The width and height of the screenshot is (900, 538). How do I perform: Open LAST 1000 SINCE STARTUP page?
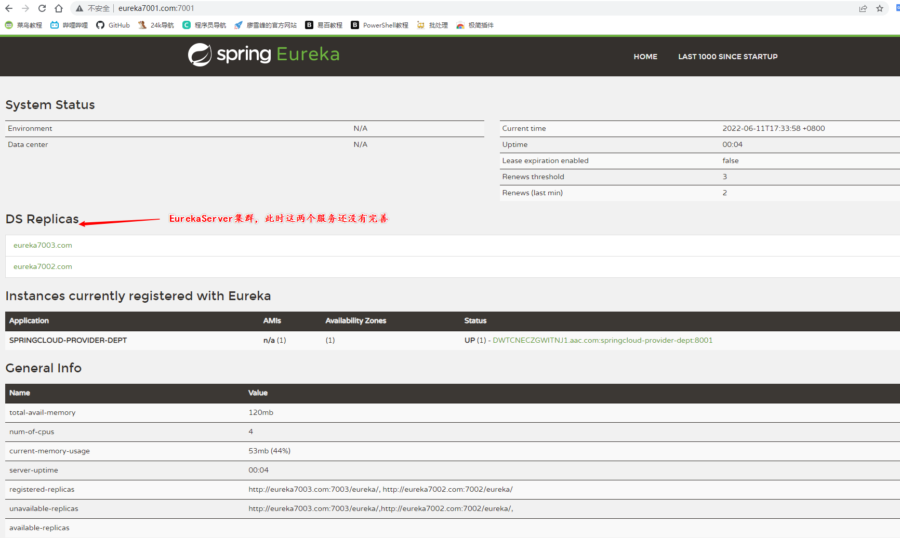pos(727,57)
